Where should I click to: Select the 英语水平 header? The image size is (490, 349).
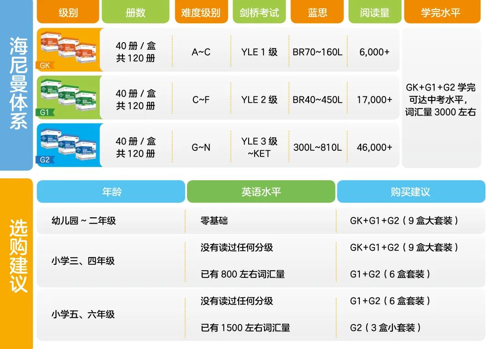pyautogui.click(x=261, y=191)
